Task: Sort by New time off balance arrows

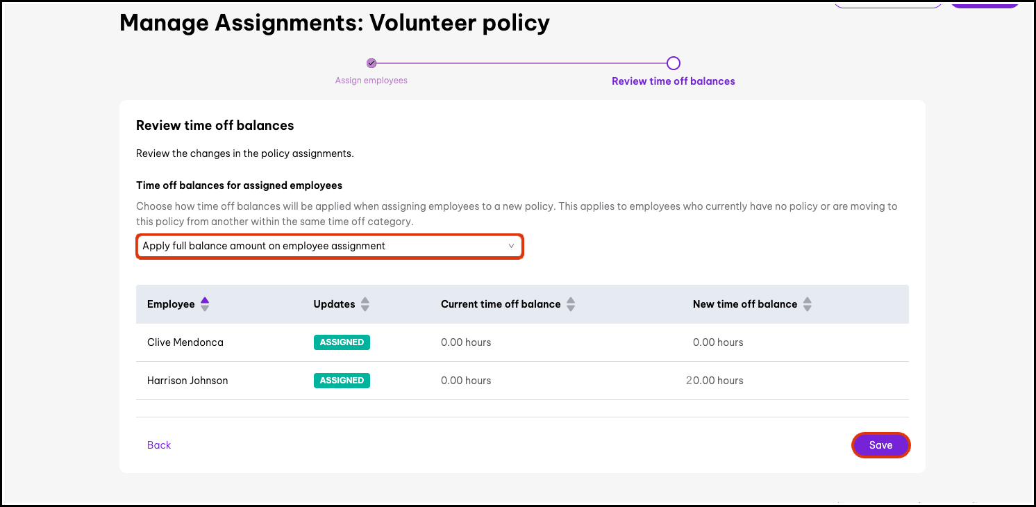Action: (807, 304)
